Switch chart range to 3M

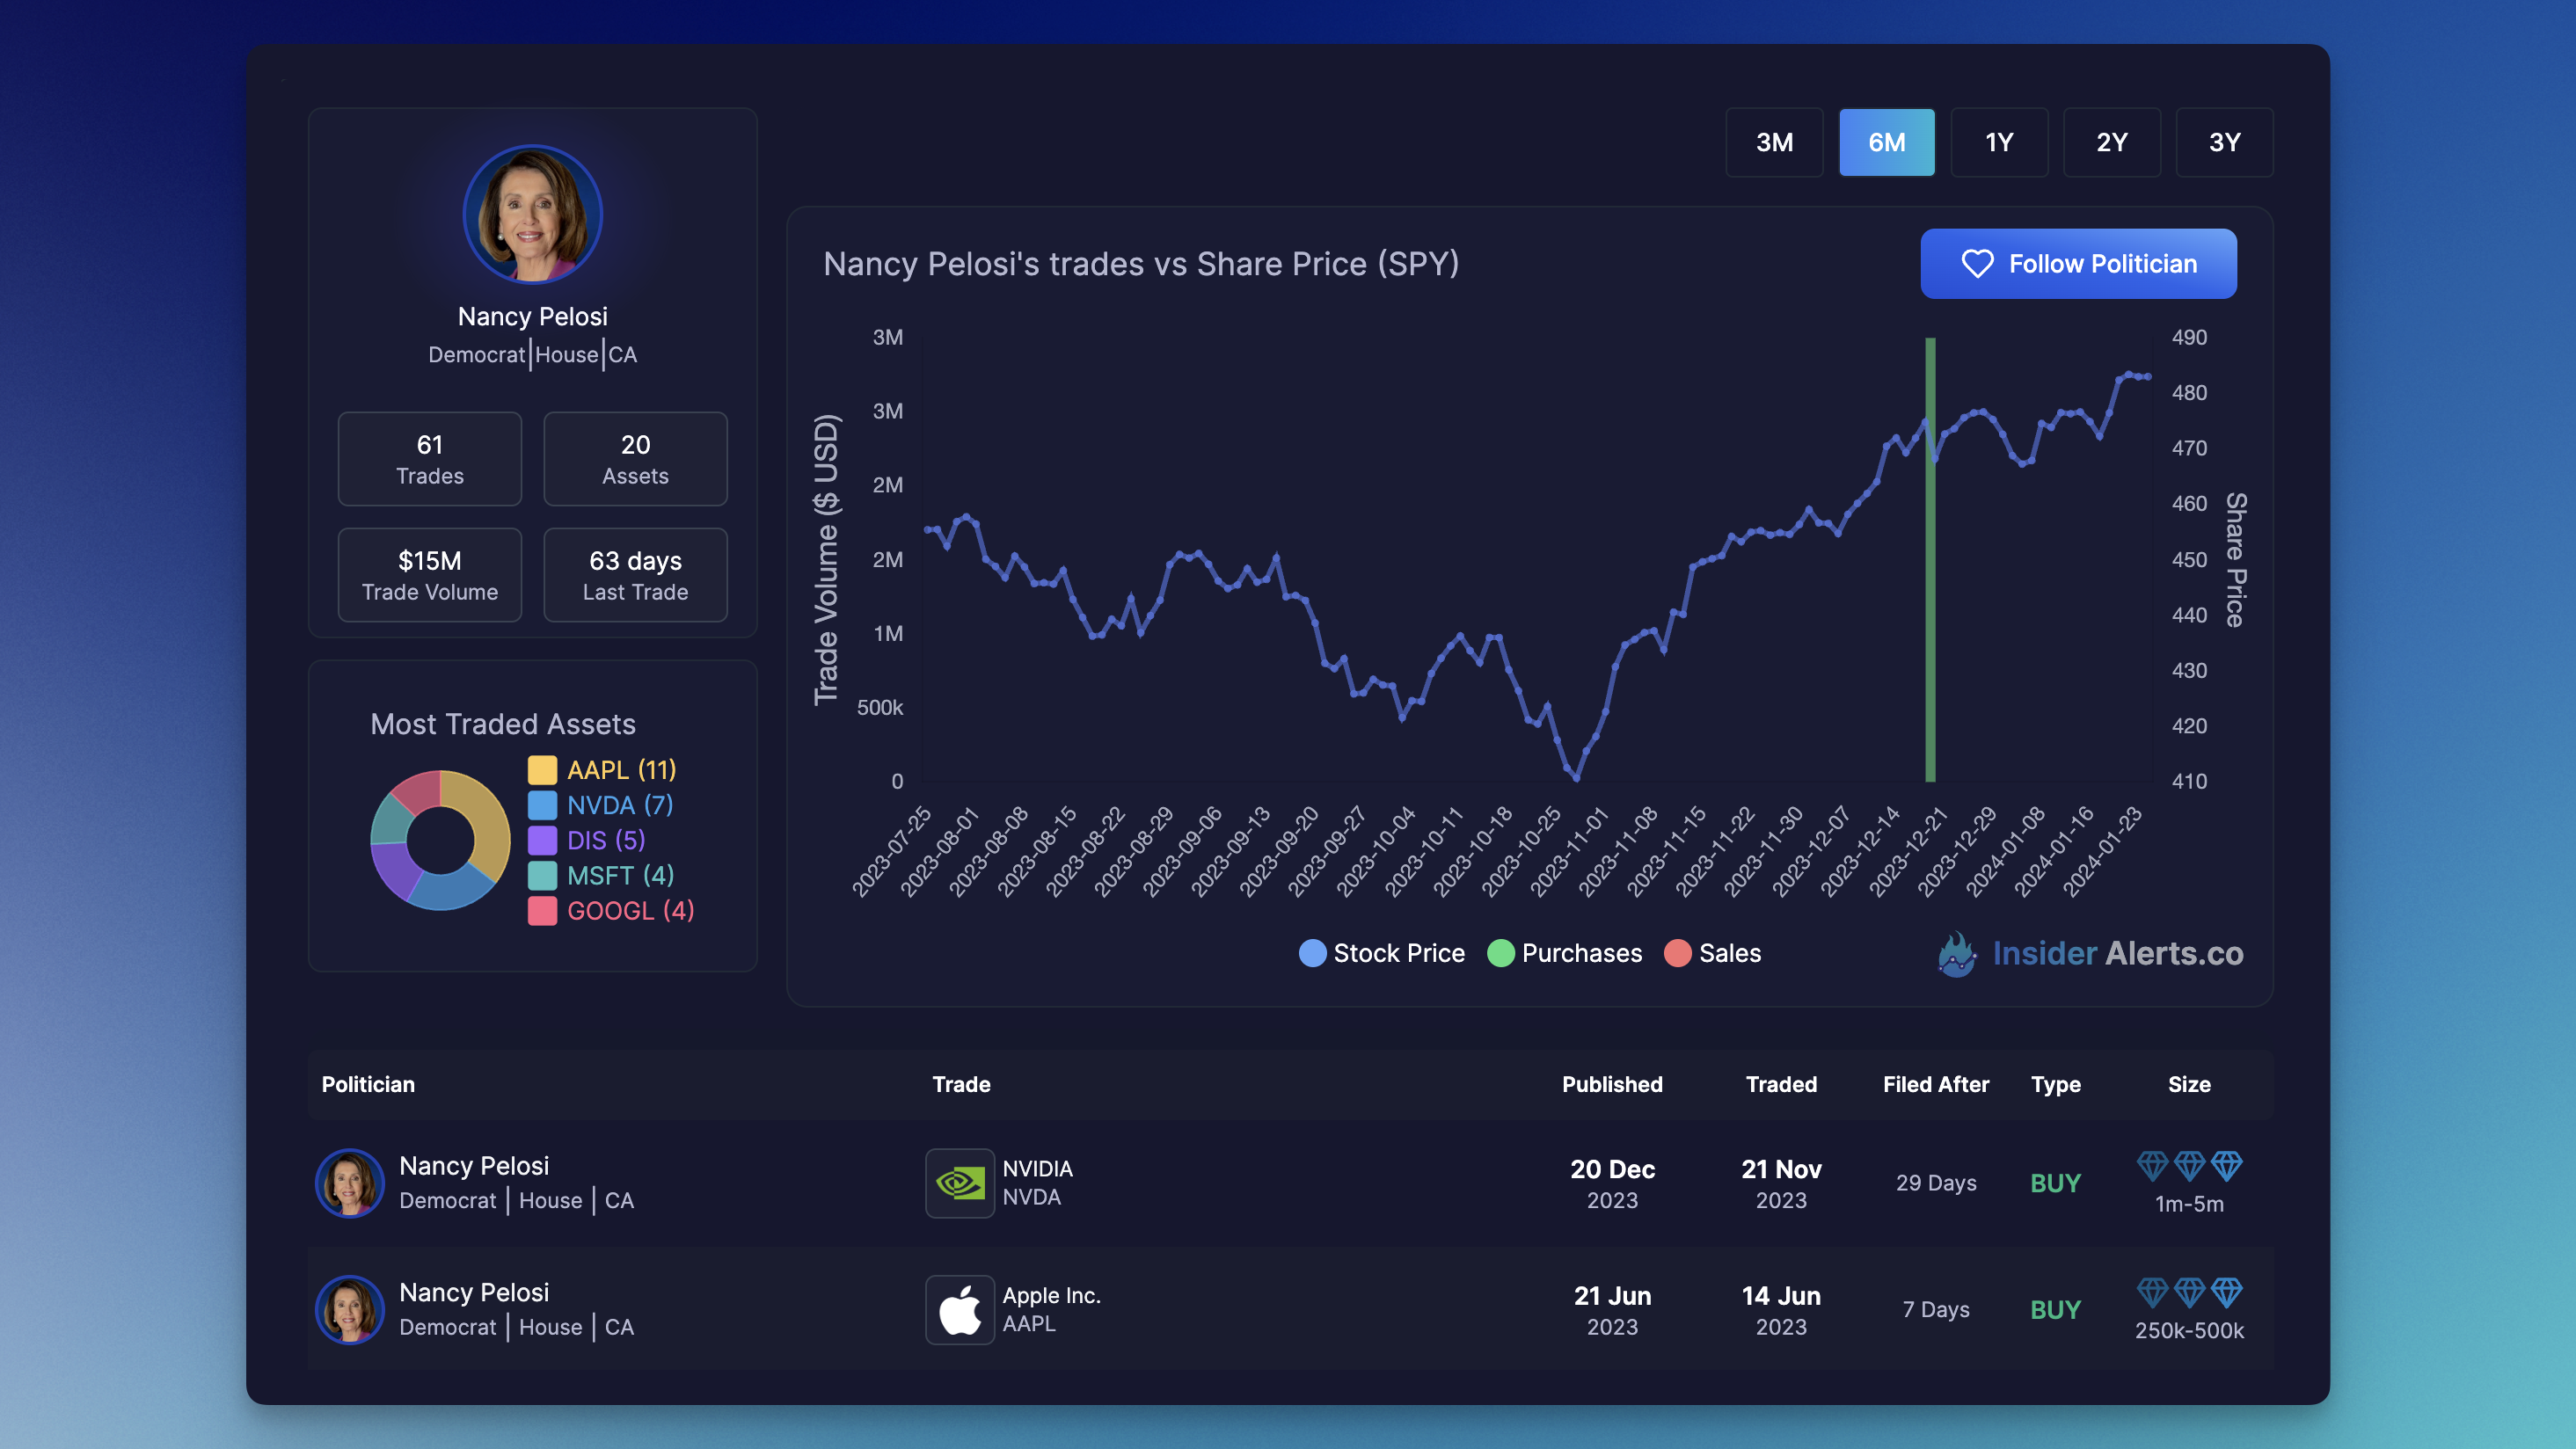tap(1774, 142)
